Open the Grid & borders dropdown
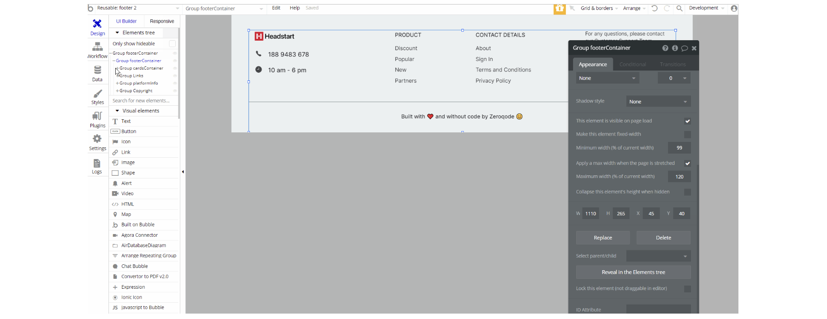The width and height of the screenshot is (827, 319). tap(599, 8)
